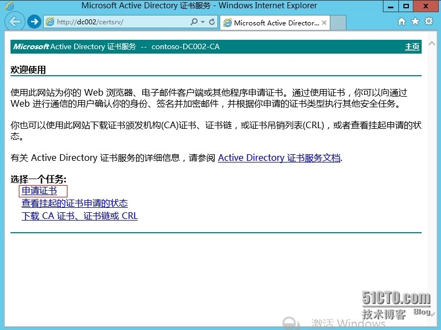Click the scrollbar down arrow
The image size is (441, 330).
[433, 314]
